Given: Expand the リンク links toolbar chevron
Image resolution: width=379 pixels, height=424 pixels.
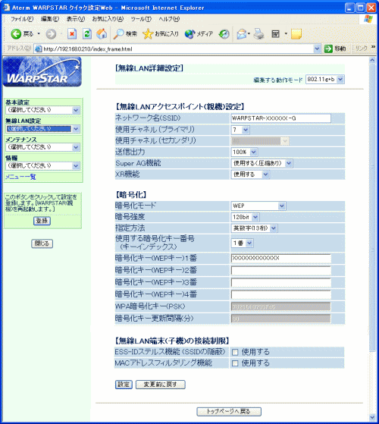Looking at the screenshot, I should coord(374,47).
